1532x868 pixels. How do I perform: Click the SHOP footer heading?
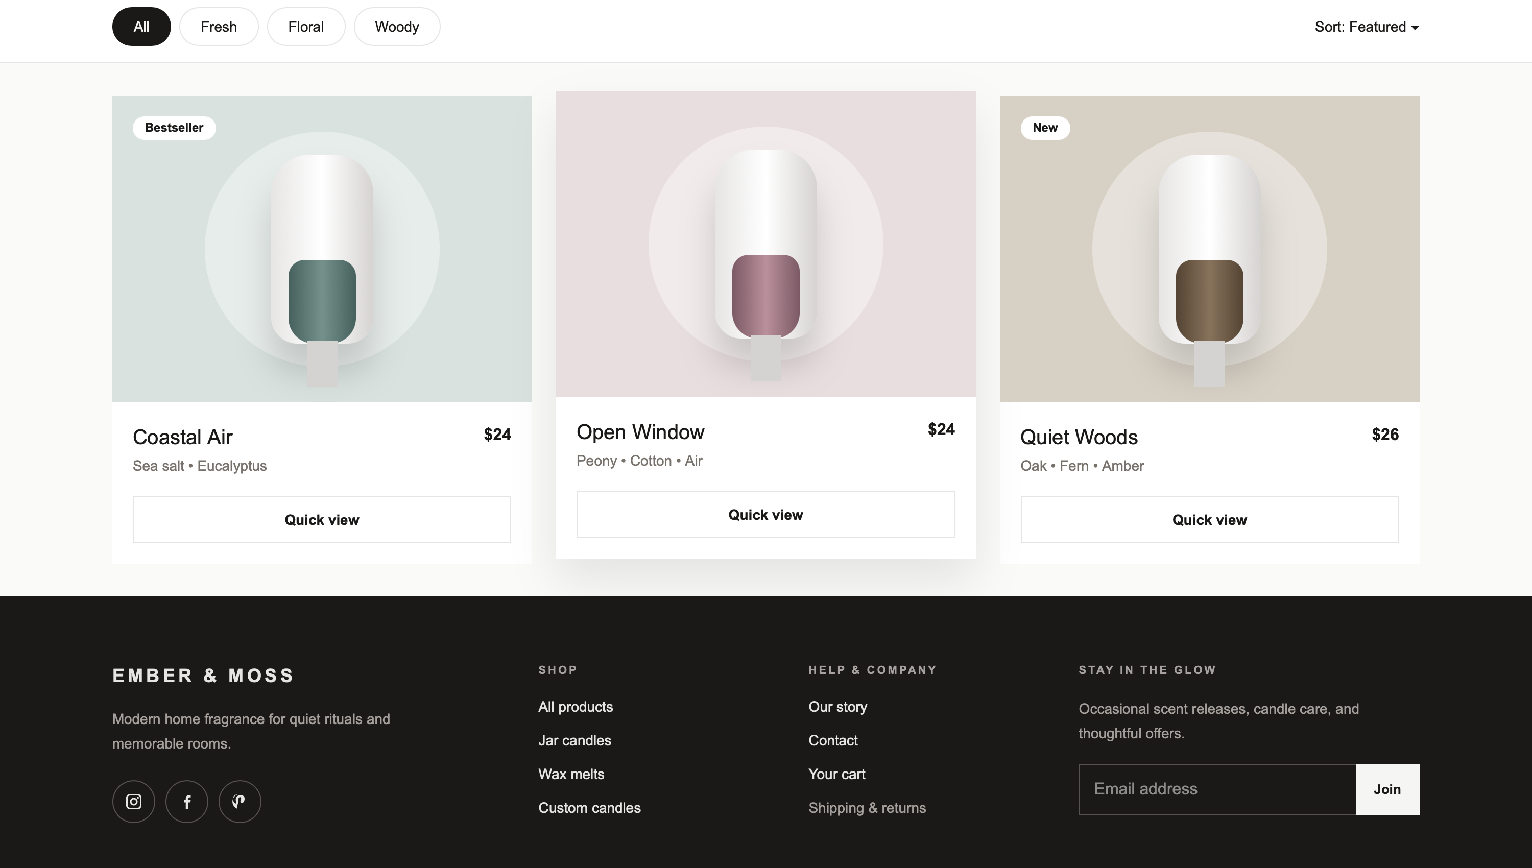pos(558,670)
